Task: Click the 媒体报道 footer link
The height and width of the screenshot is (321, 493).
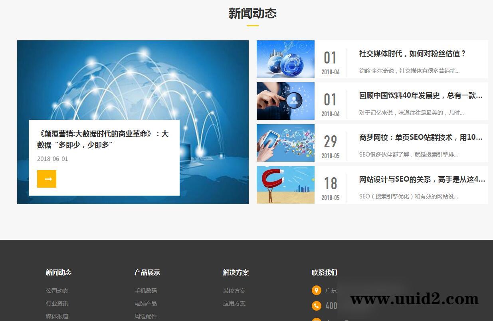Action: (x=57, y=316)
